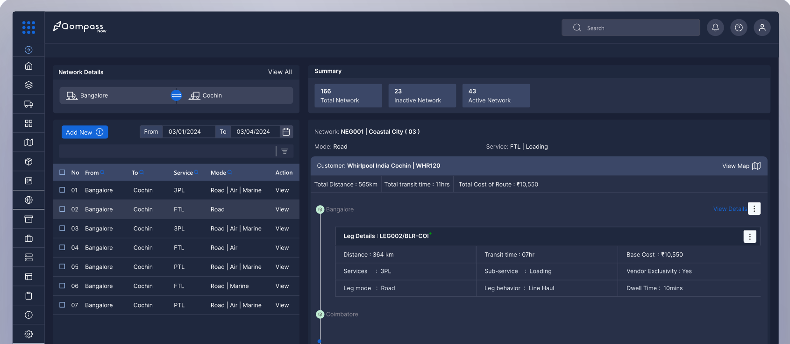
Task: Open three-dot menu beside View Details
Action: coord(754,209)
